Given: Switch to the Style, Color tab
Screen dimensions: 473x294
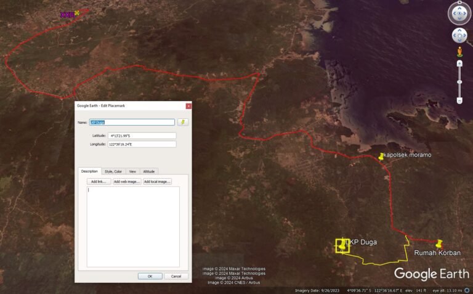Looking at the screenshot, I should [113, 171].
